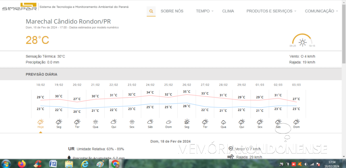The height and width of the screenshot is (168, 346).
Task: Click the sunrise-sunset sun arc icon
Action: [x=302, y=41]
